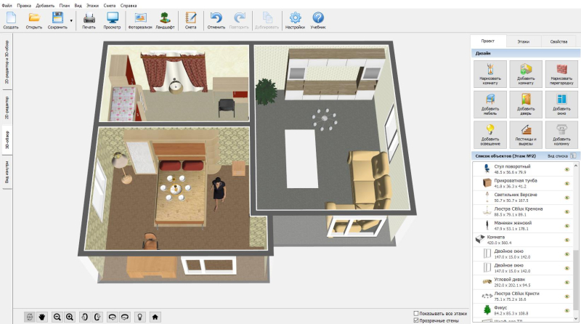Enable Показывать все этажи checkbox
Image resolution: width=581 pixels, height=324 pixels.
[415, 313]
